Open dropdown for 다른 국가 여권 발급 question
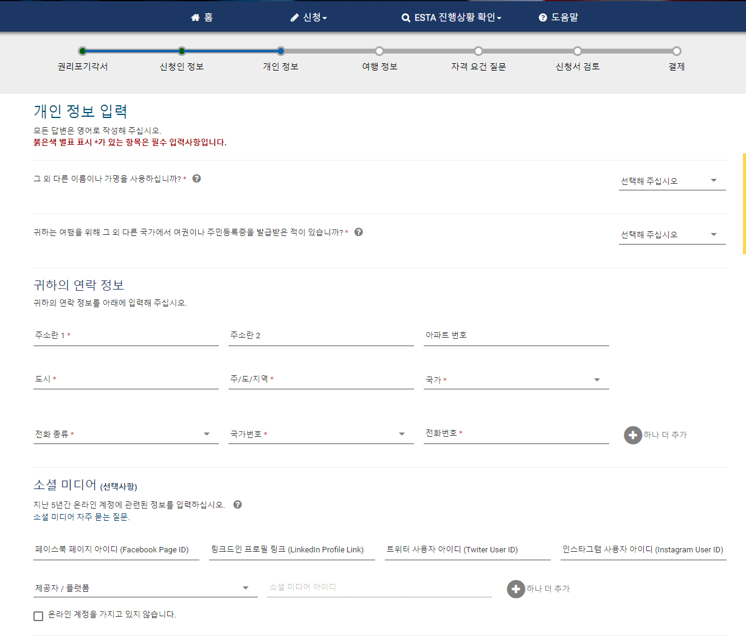Screen dimensions: 746x643 click(x=672, y=235)
